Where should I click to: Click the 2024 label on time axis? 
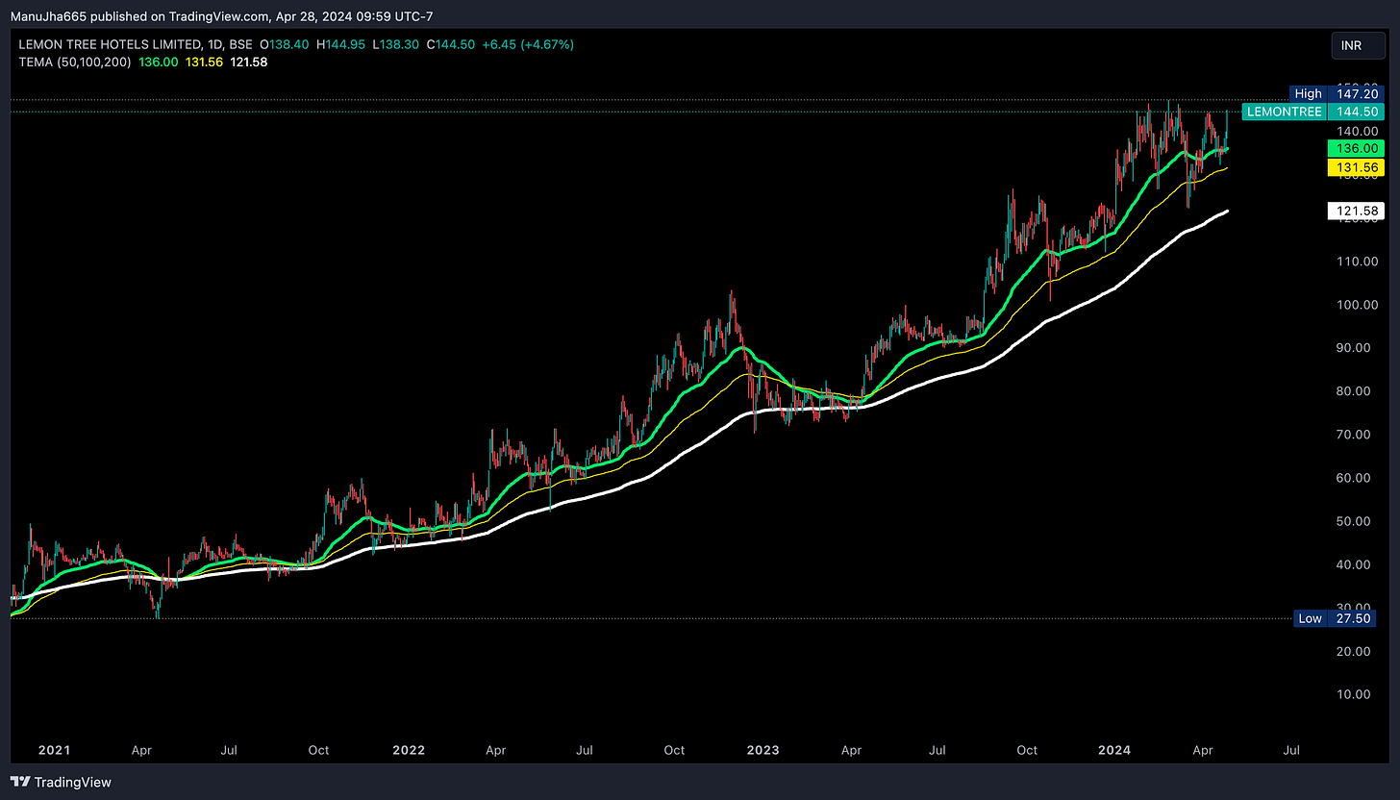click(x=1116, y=749)
